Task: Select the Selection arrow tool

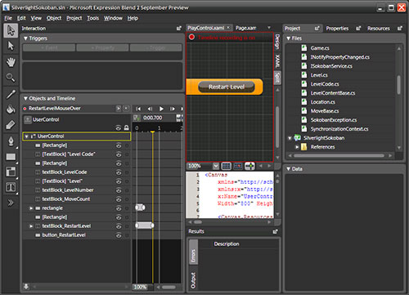Action: pos(11,30)
